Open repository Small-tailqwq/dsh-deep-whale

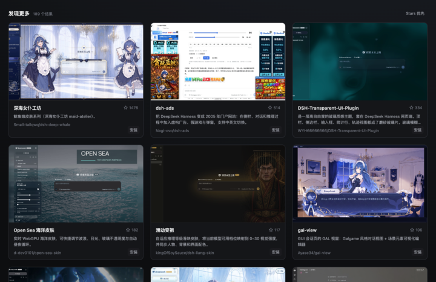point(42,125)
